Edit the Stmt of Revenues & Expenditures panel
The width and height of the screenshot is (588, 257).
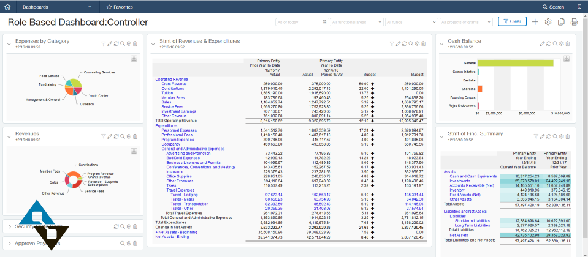coord(399,44)
